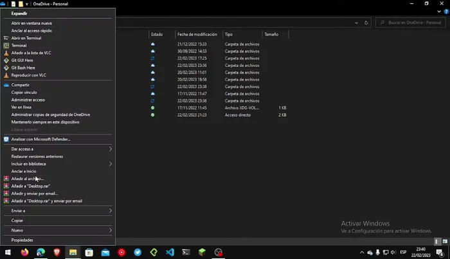Sort by the Tamaño column header
The image size is (450, 259).
[275, 35]
